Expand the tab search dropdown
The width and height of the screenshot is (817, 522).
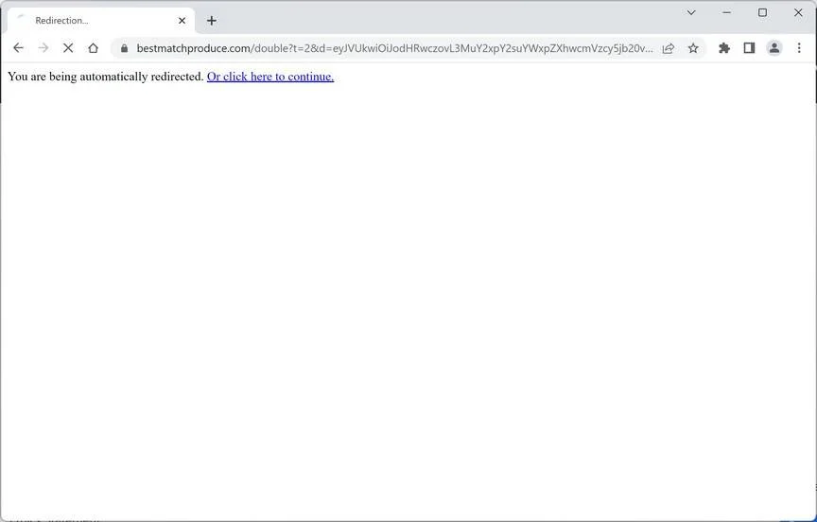click(x=691, y=12)
